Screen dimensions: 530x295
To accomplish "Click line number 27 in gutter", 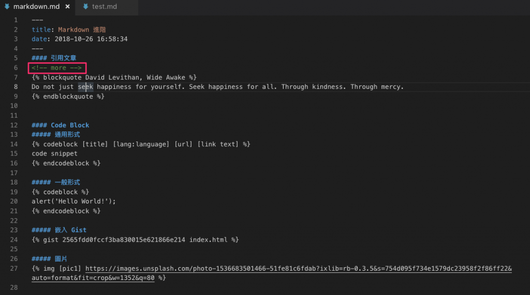I will (14, 269).
